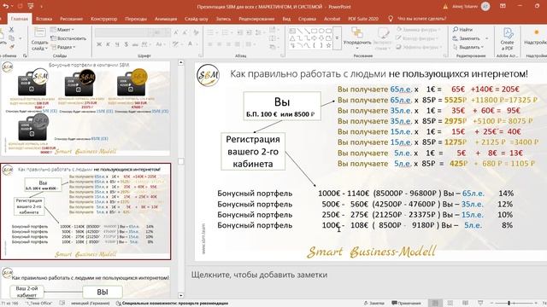Apply underline Ч formatting
This screenshot has width=547, height=307.
pos(117,44)
